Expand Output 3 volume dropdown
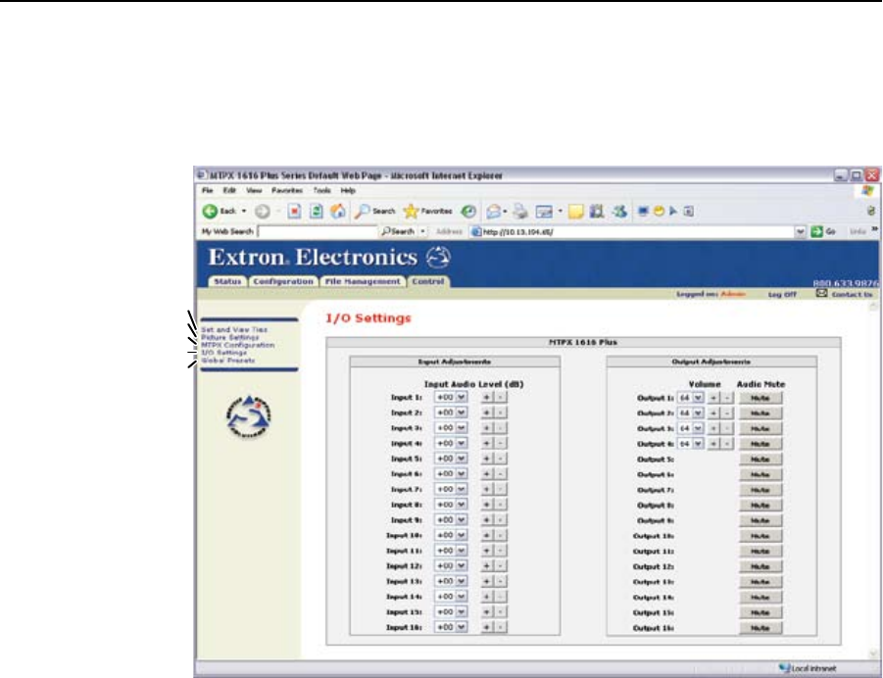Image resolution: width=883 pixels, height=678 pixels. (698, 428)
